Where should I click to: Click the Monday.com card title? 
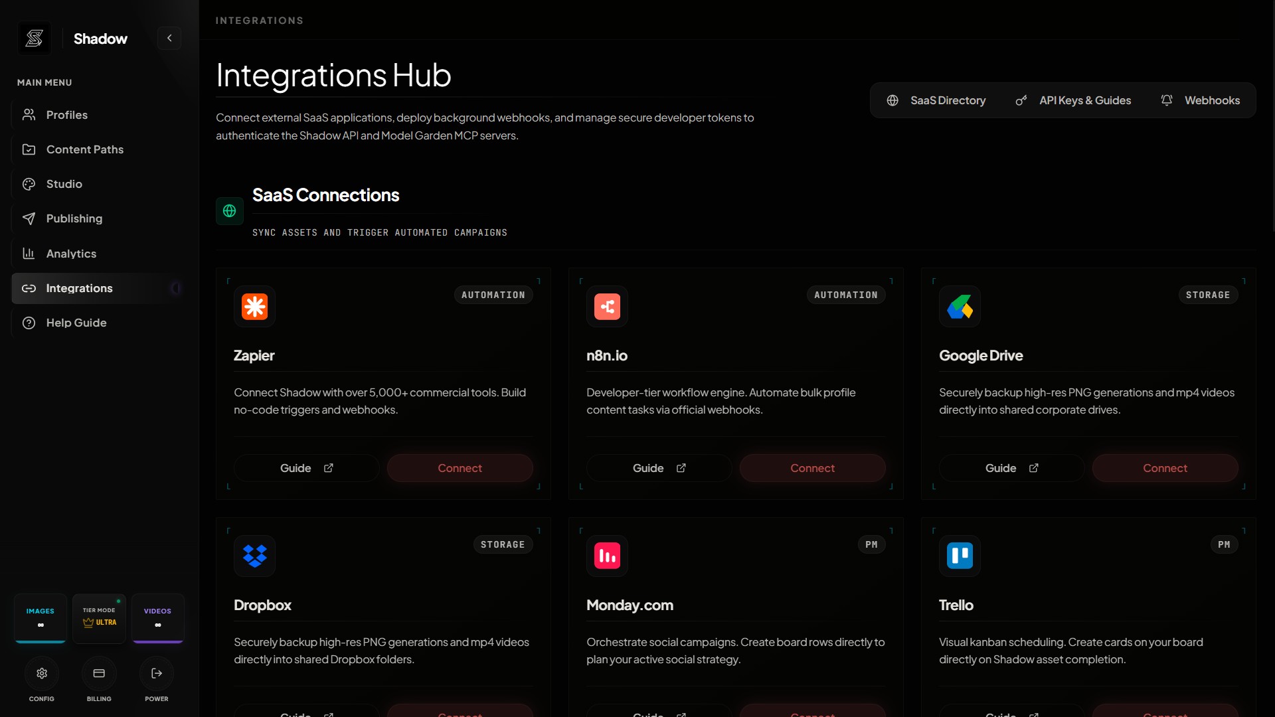[x=630, y=605]
